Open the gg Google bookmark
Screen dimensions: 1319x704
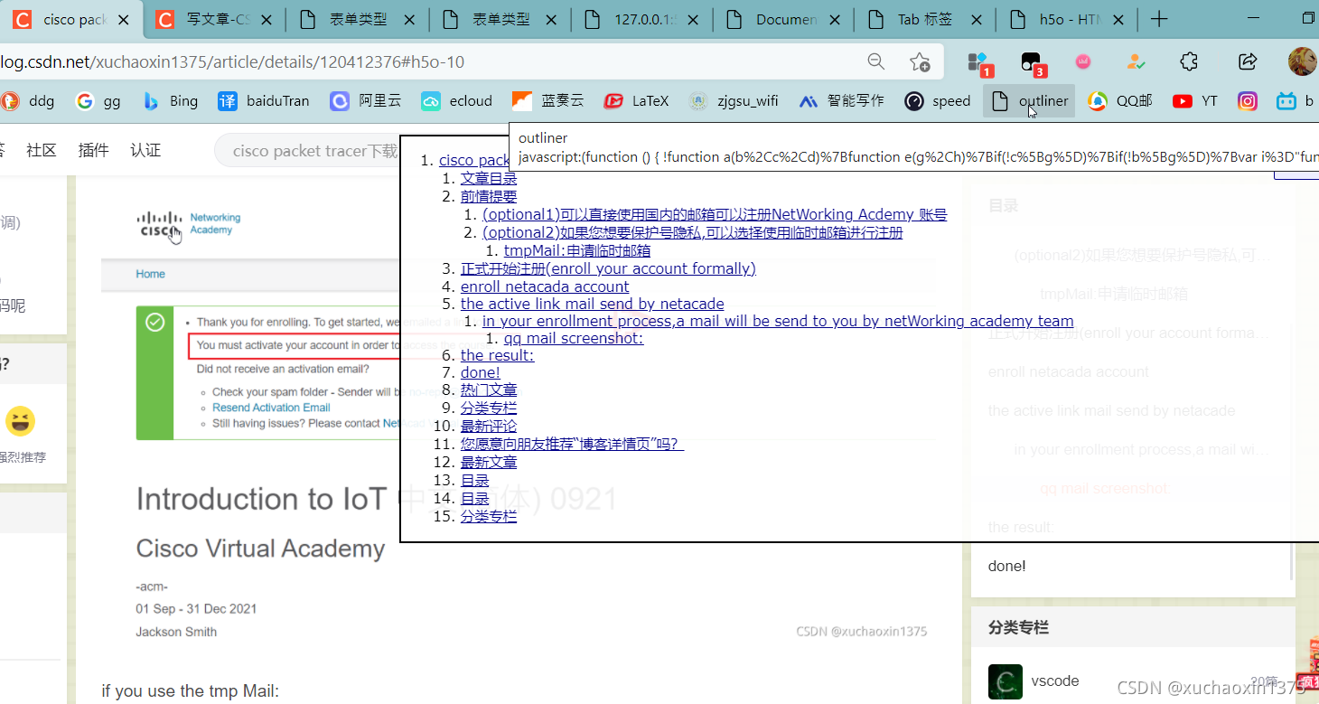98,101
